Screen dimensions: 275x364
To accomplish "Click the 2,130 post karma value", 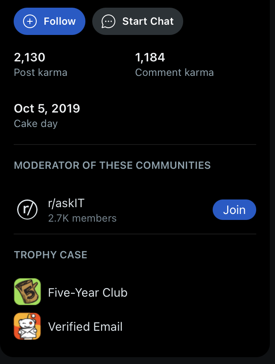I will (x=29, y=58).
